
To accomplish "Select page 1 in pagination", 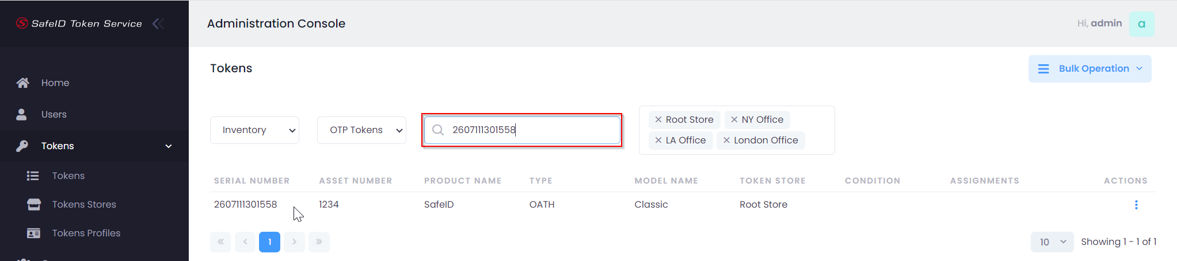I will coord(269,242).
